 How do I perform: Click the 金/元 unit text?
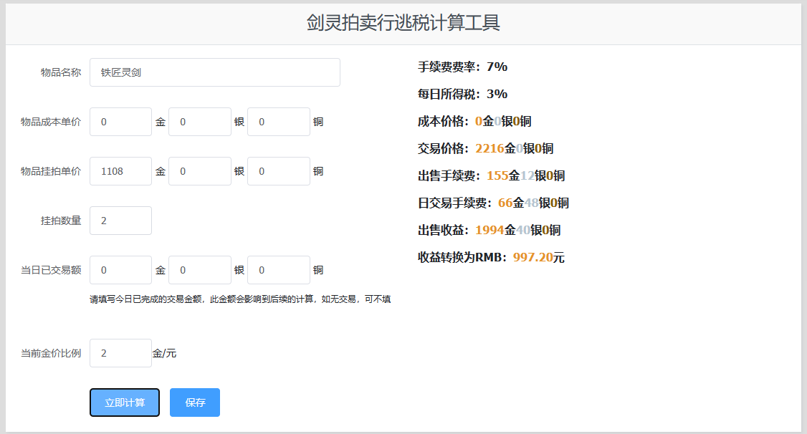164,353
